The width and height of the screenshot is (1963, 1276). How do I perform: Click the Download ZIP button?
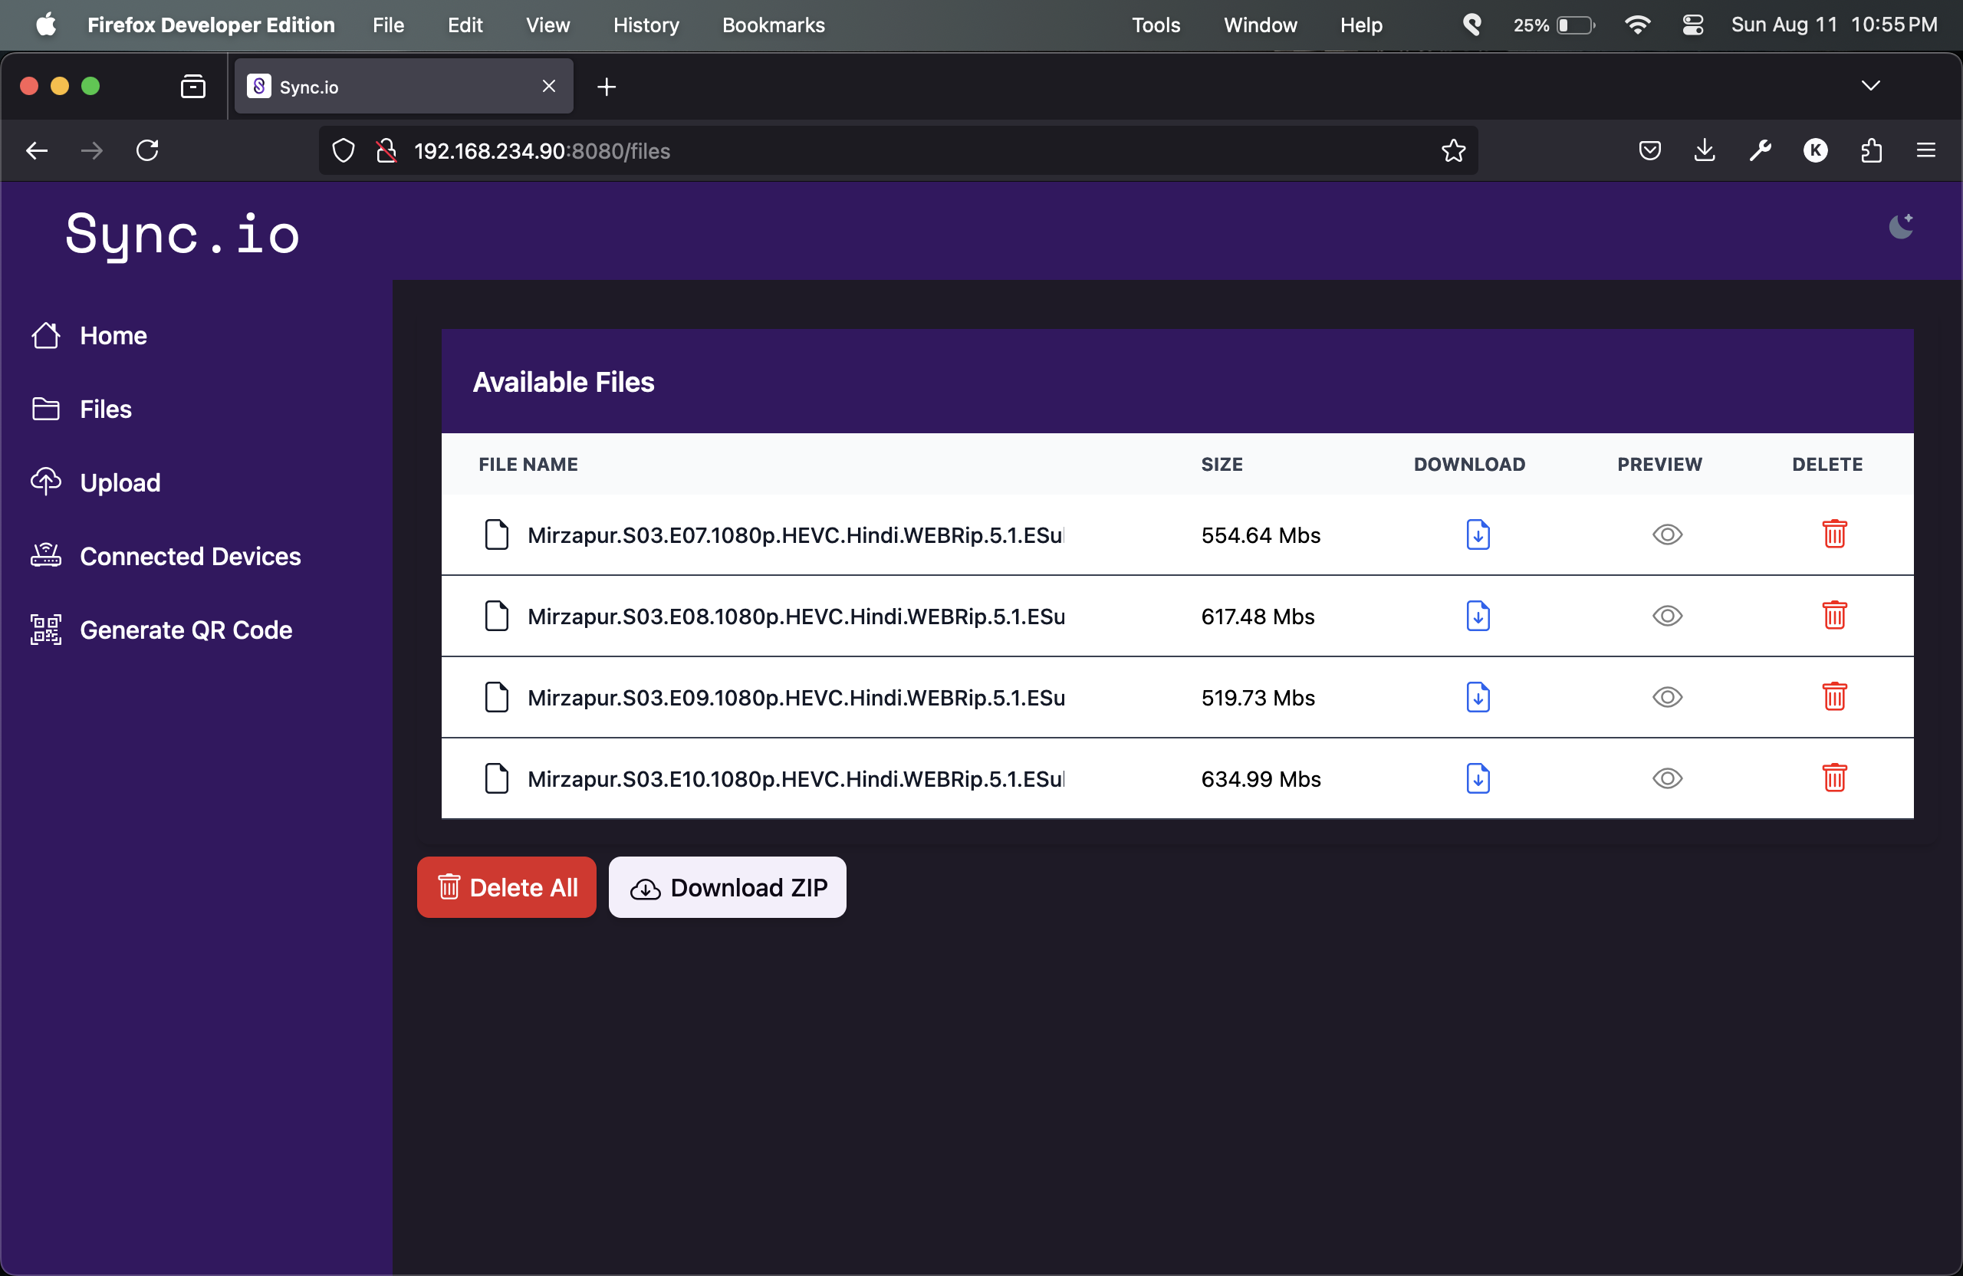pos(727,886)
